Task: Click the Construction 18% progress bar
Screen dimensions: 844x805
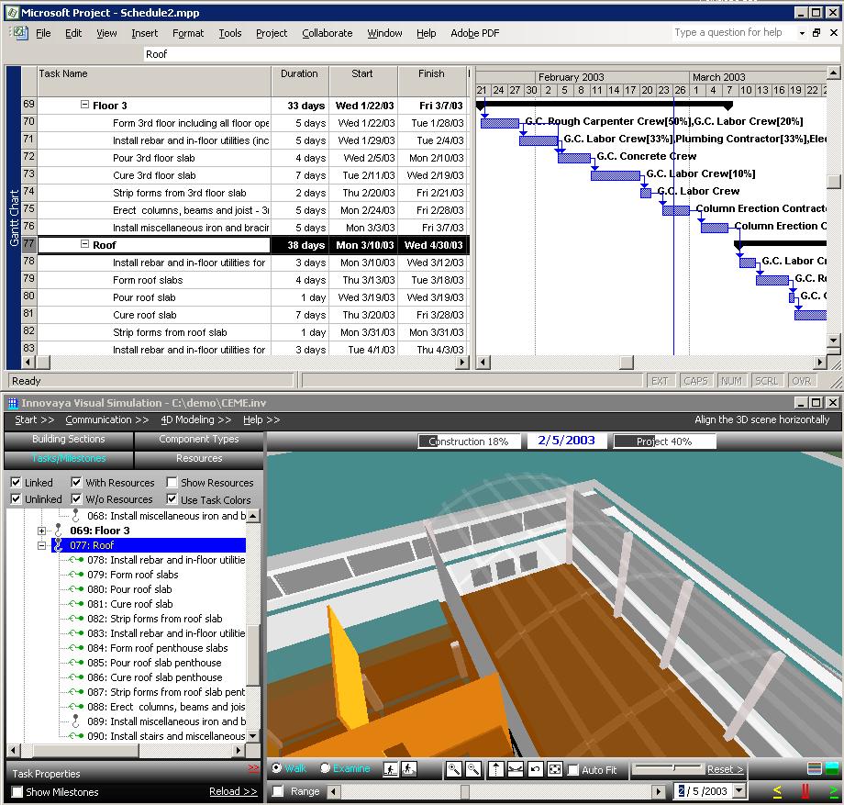Action: (x=469, y=442)
